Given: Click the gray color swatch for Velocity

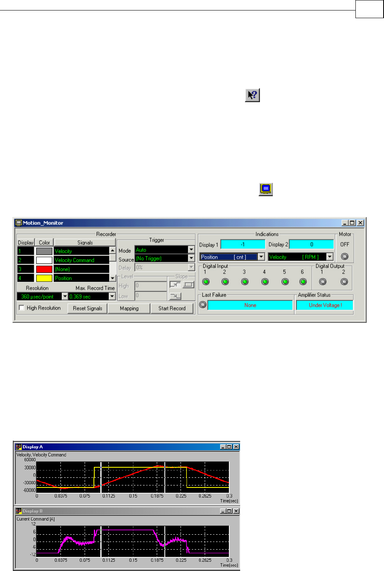Looking at the screenshot, I should (x=44, y=251).
